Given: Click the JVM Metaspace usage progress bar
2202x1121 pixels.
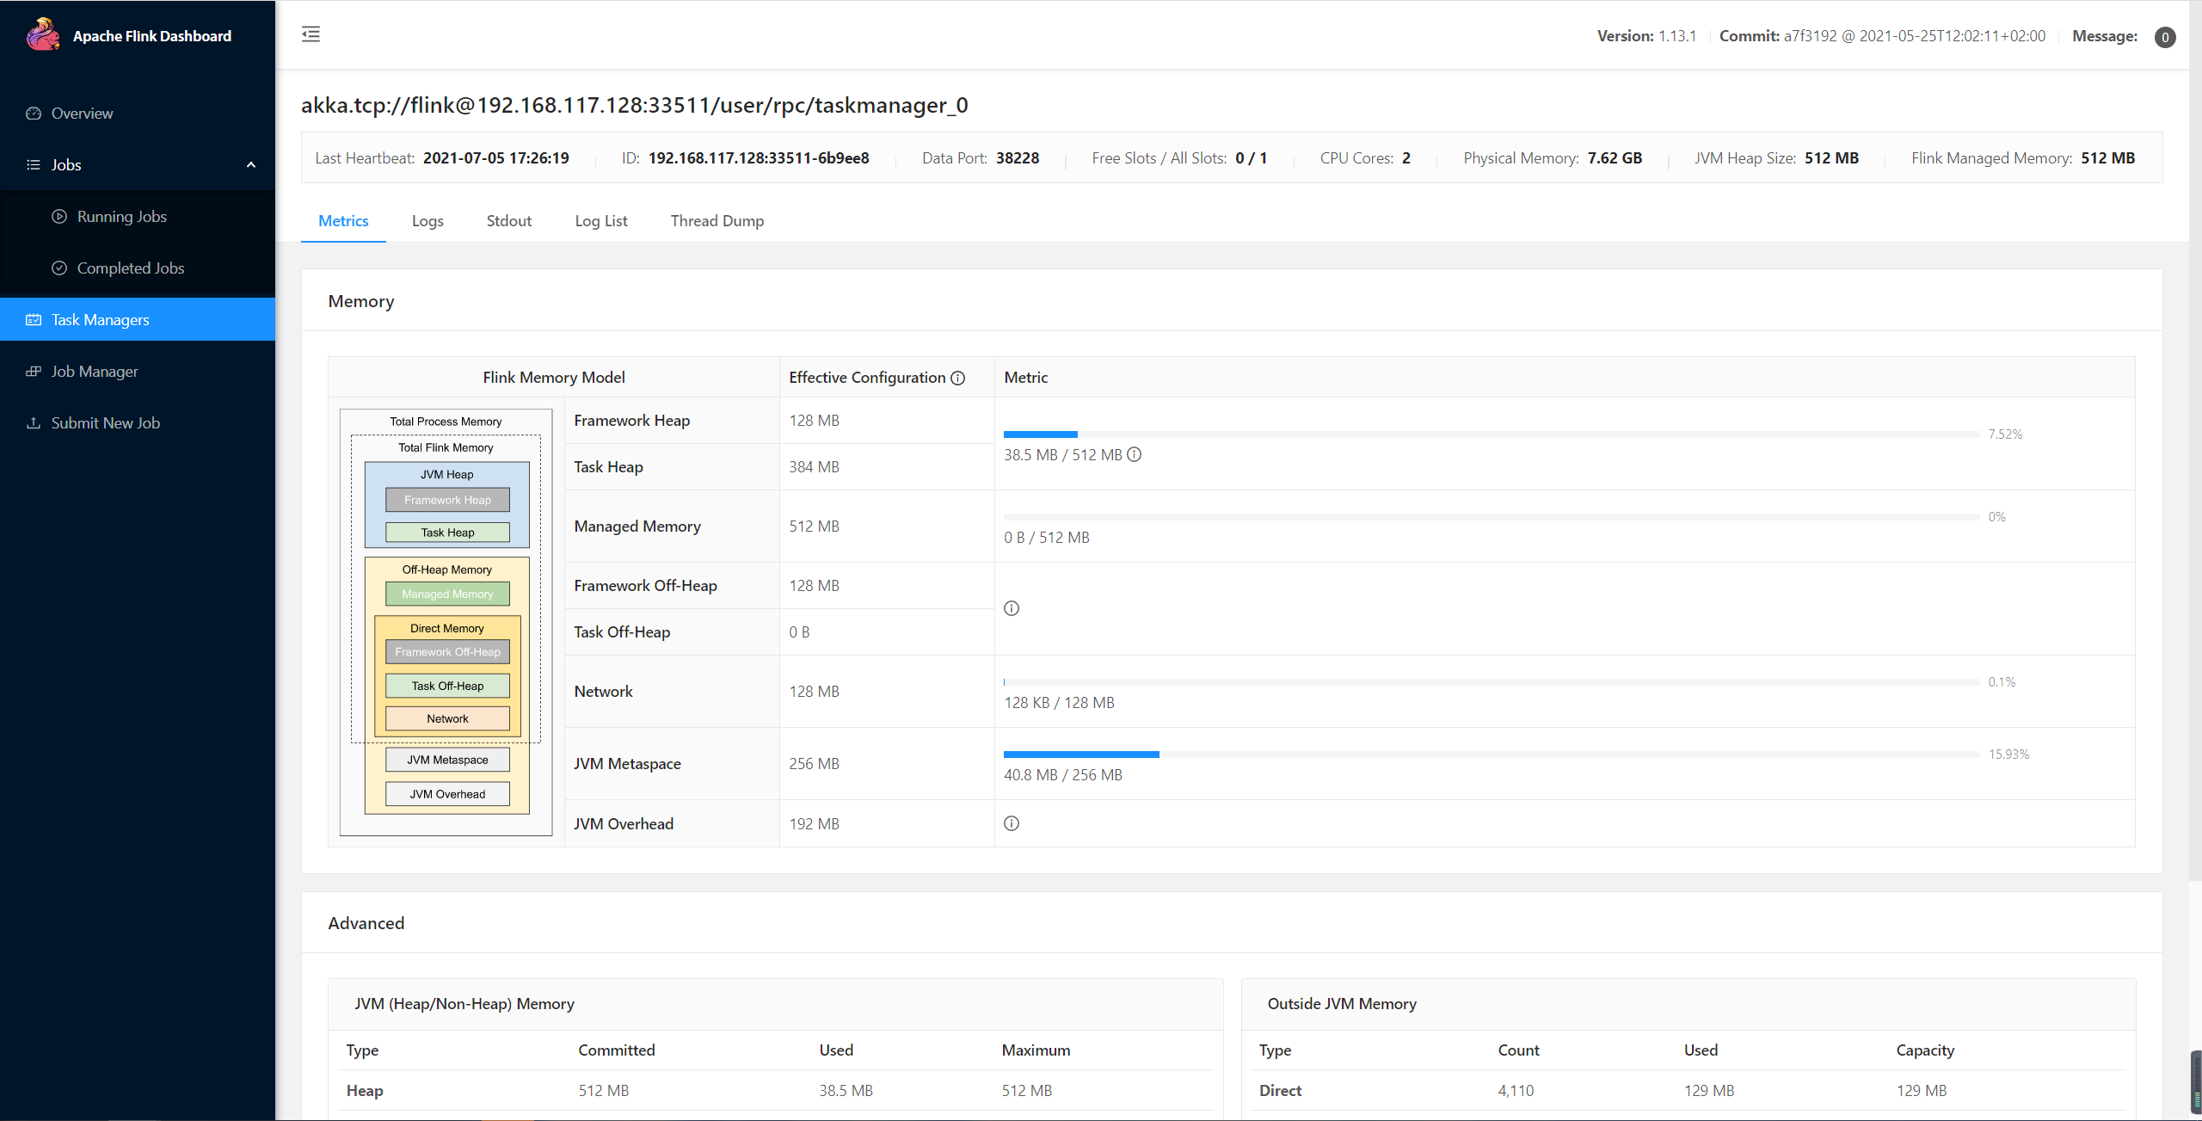Looking at the screenshot, I should (x=1492, y=755).
